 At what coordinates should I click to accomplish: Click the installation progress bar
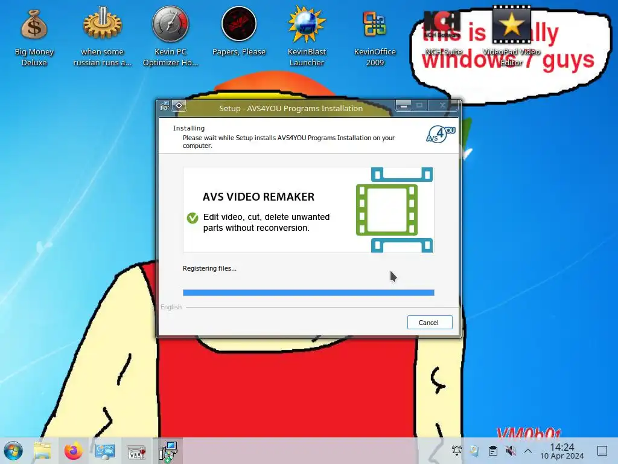pyautogui.click(x=308, y=292)
